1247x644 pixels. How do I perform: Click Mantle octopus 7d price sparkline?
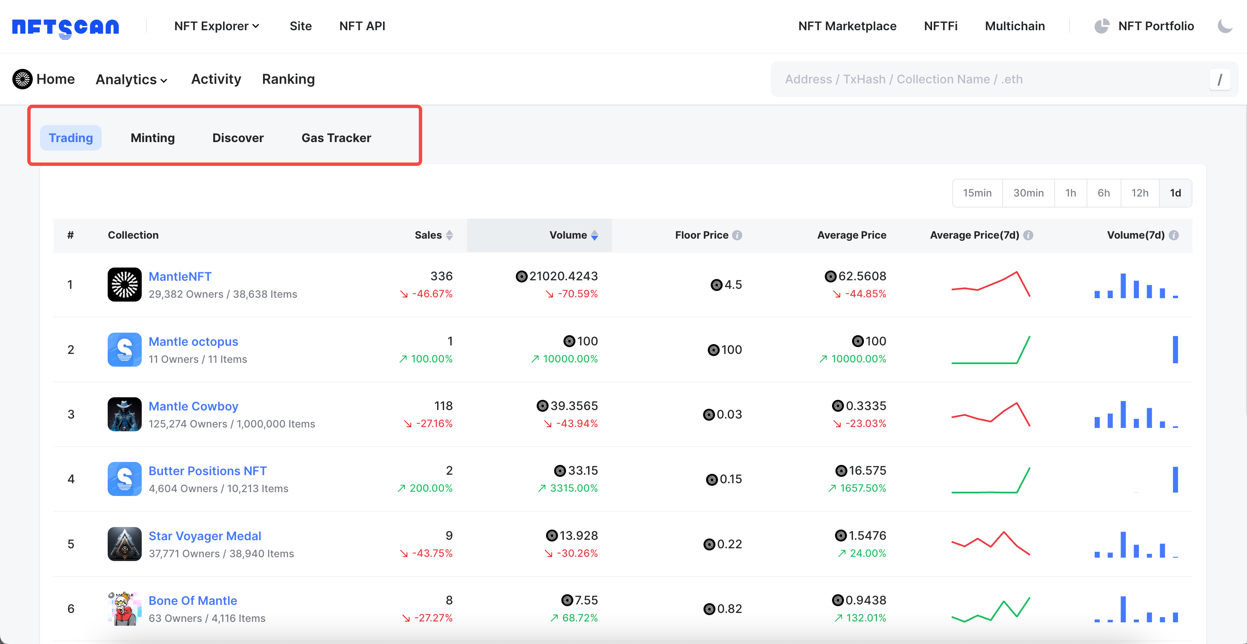(x=990, y=349)
